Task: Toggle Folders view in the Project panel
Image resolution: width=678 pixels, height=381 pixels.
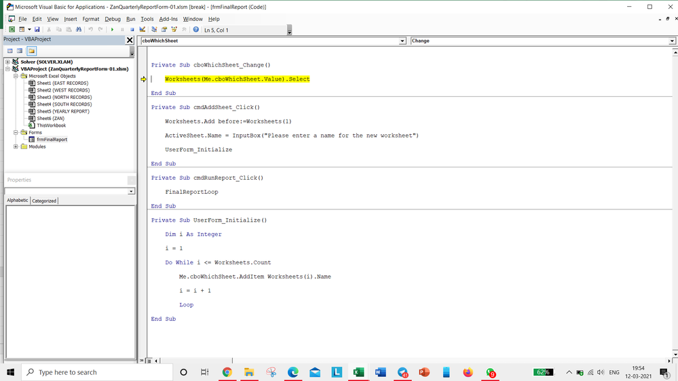Action: [32, 51]
